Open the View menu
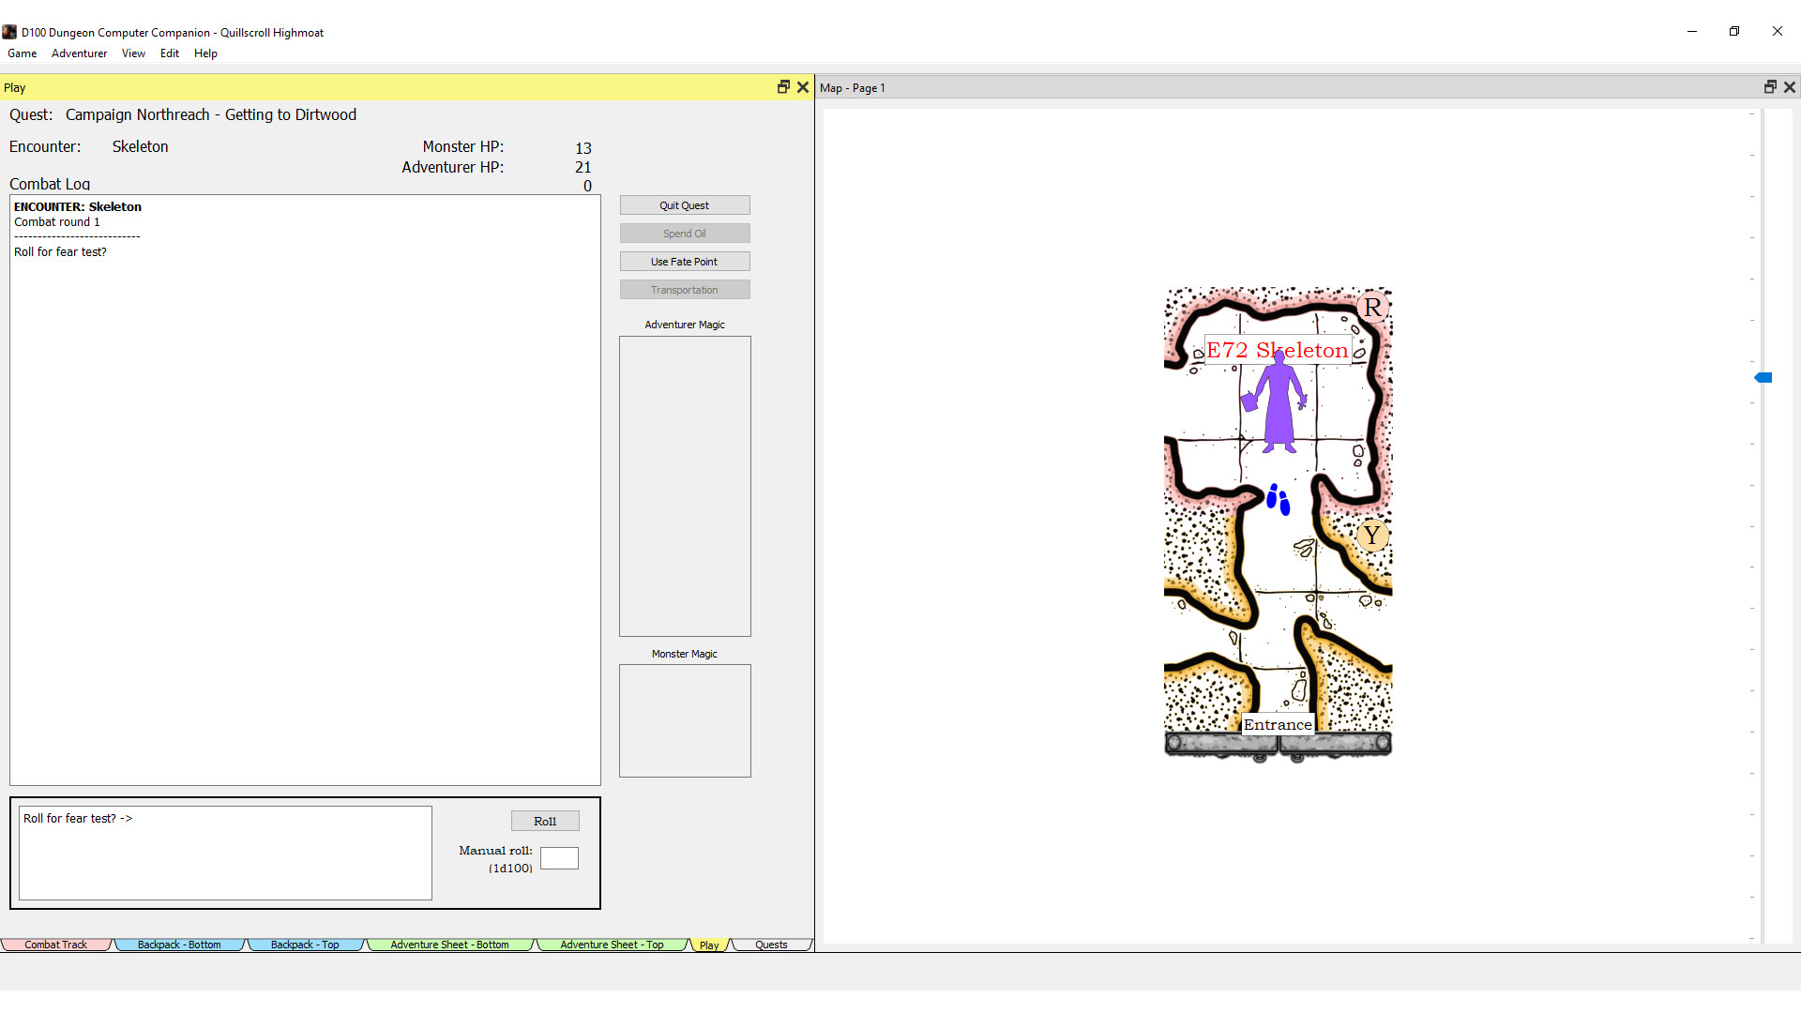Screen dimensions: 1801x1013 point(133,53)
